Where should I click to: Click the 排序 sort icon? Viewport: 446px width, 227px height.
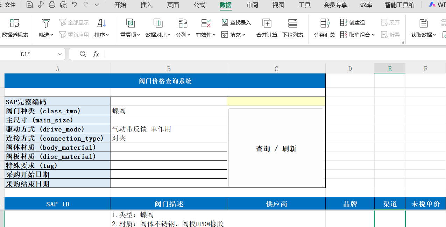pos(102,23)
